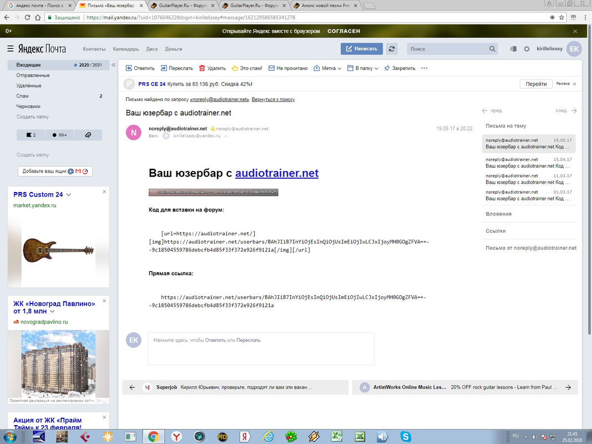The width and height of the screenshot is (592, 444).
Task: Open the Входящие folder
Action: 58,65
